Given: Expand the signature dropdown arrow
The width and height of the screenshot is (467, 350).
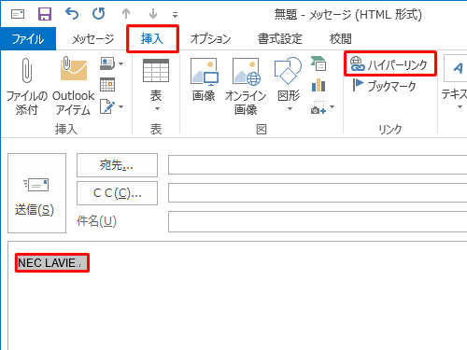Looking at the screenshot, I should [120, 106].
